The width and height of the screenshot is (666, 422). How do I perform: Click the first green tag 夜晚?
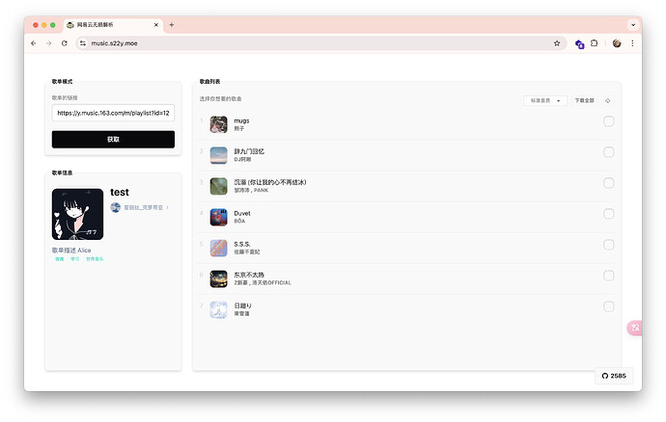pos(60,259)
